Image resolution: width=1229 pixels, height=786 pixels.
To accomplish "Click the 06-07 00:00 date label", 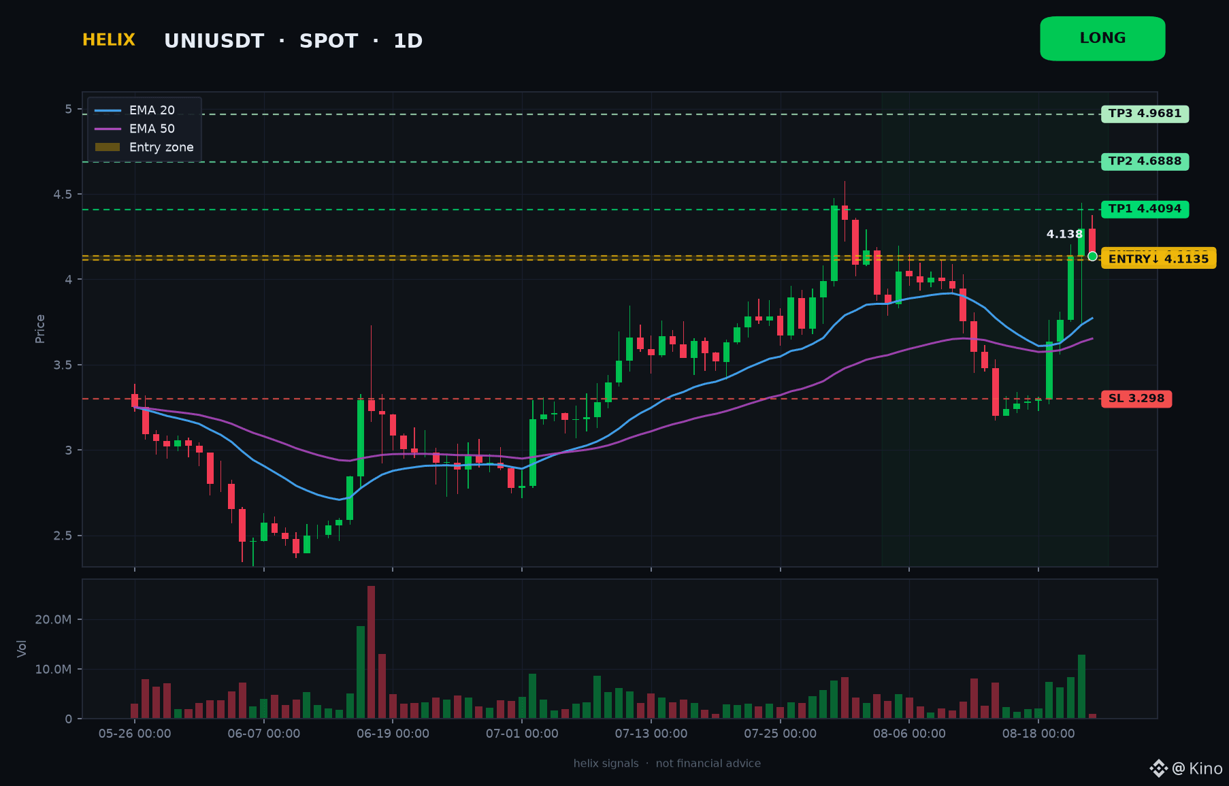I will pyautogui.click(x=264, y=734).
